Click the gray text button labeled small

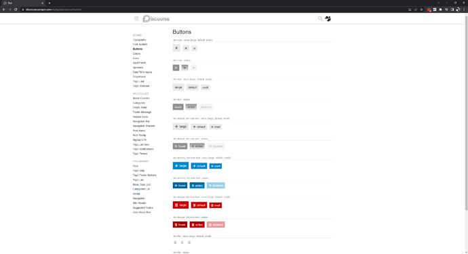206,87
